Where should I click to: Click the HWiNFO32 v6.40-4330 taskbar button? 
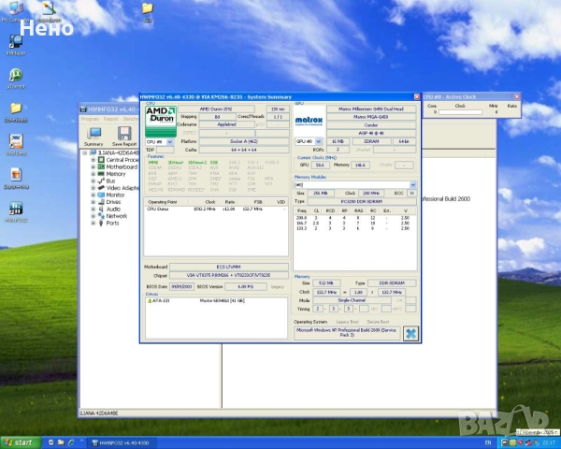121,442
